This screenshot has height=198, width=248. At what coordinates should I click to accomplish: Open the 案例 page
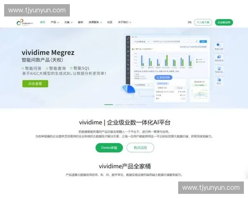tap(80, 22)
